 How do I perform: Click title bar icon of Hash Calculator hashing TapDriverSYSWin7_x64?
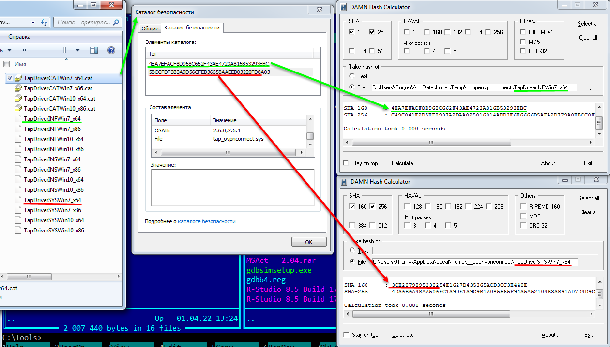coord(344,182)
